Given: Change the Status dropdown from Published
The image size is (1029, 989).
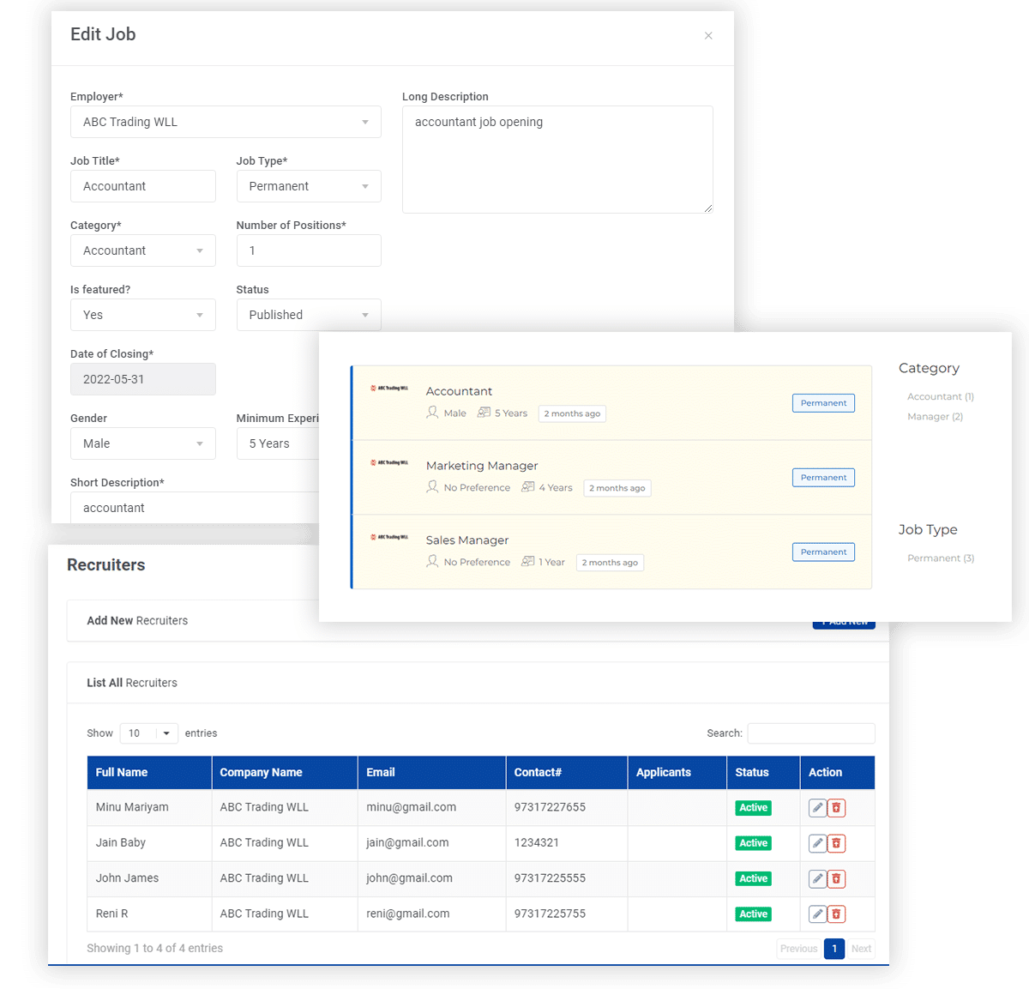Looking at the screenshot, I should pos(309,315).
